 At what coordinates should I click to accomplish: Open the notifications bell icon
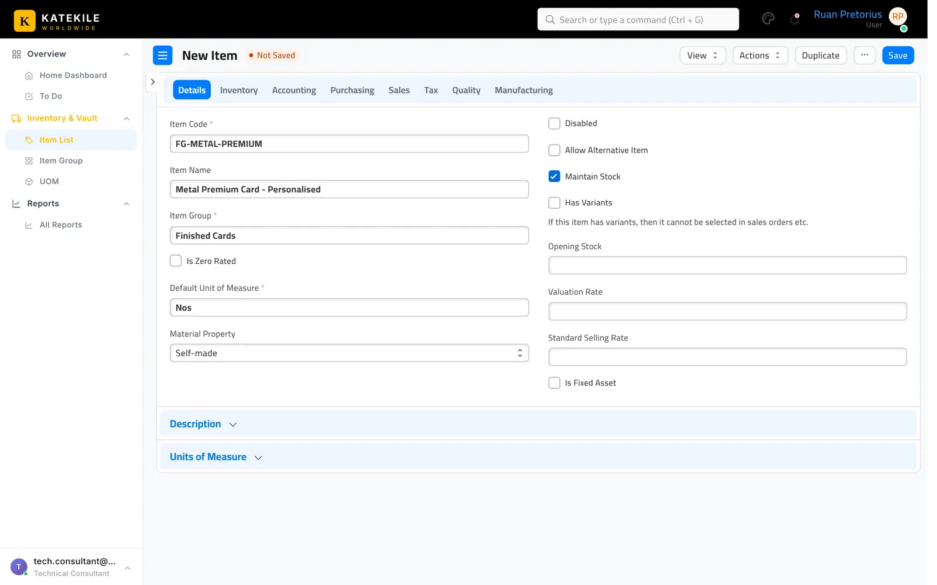click(x=794, y=19)
